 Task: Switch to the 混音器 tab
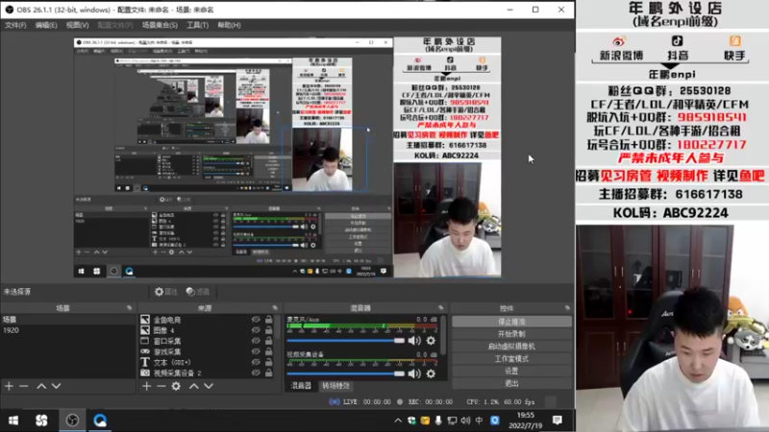[x=301, y=386]
